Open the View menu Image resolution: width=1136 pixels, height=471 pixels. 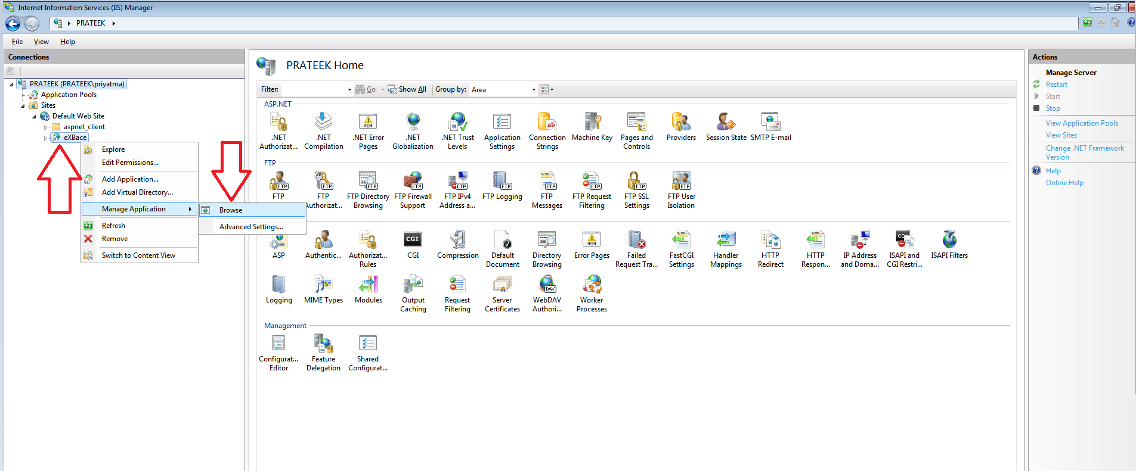coord(41,42)
